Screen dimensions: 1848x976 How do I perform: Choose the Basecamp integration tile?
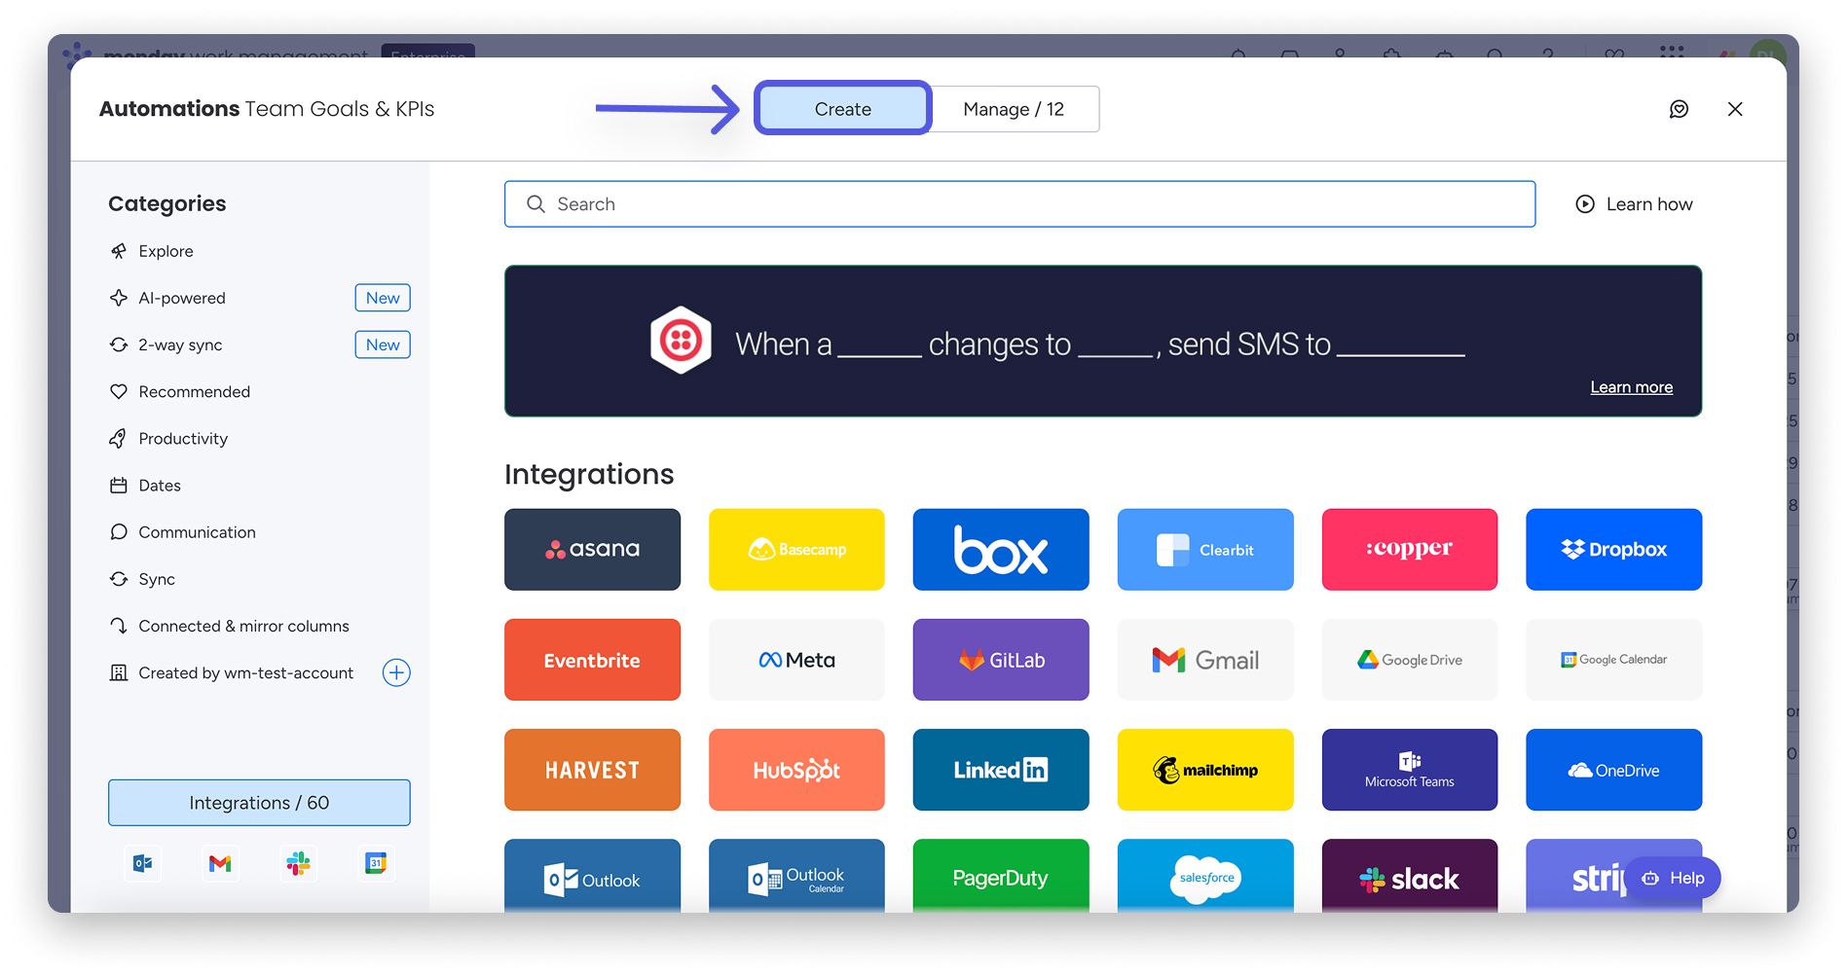(x=796, y=550)
